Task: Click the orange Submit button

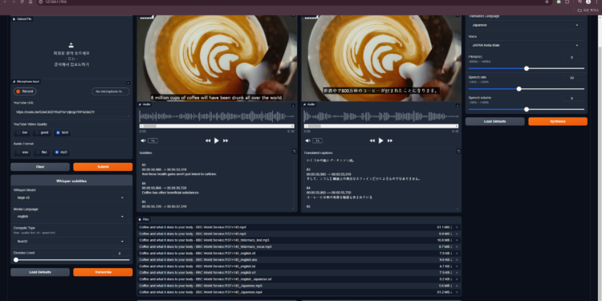Action: (103, 167)
